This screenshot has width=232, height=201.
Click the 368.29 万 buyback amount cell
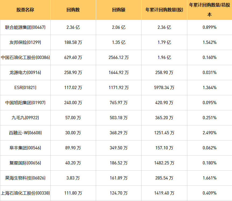coord(119,133)
